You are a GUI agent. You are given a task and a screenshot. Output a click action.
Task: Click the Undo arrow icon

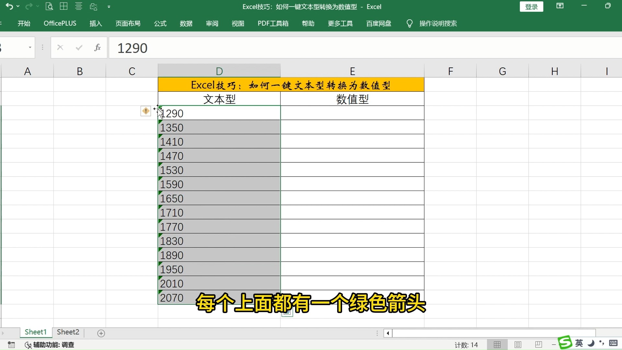coord(9,6)
